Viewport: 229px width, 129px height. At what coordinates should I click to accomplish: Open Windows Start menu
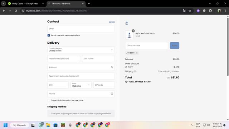(x=6, y=125)
